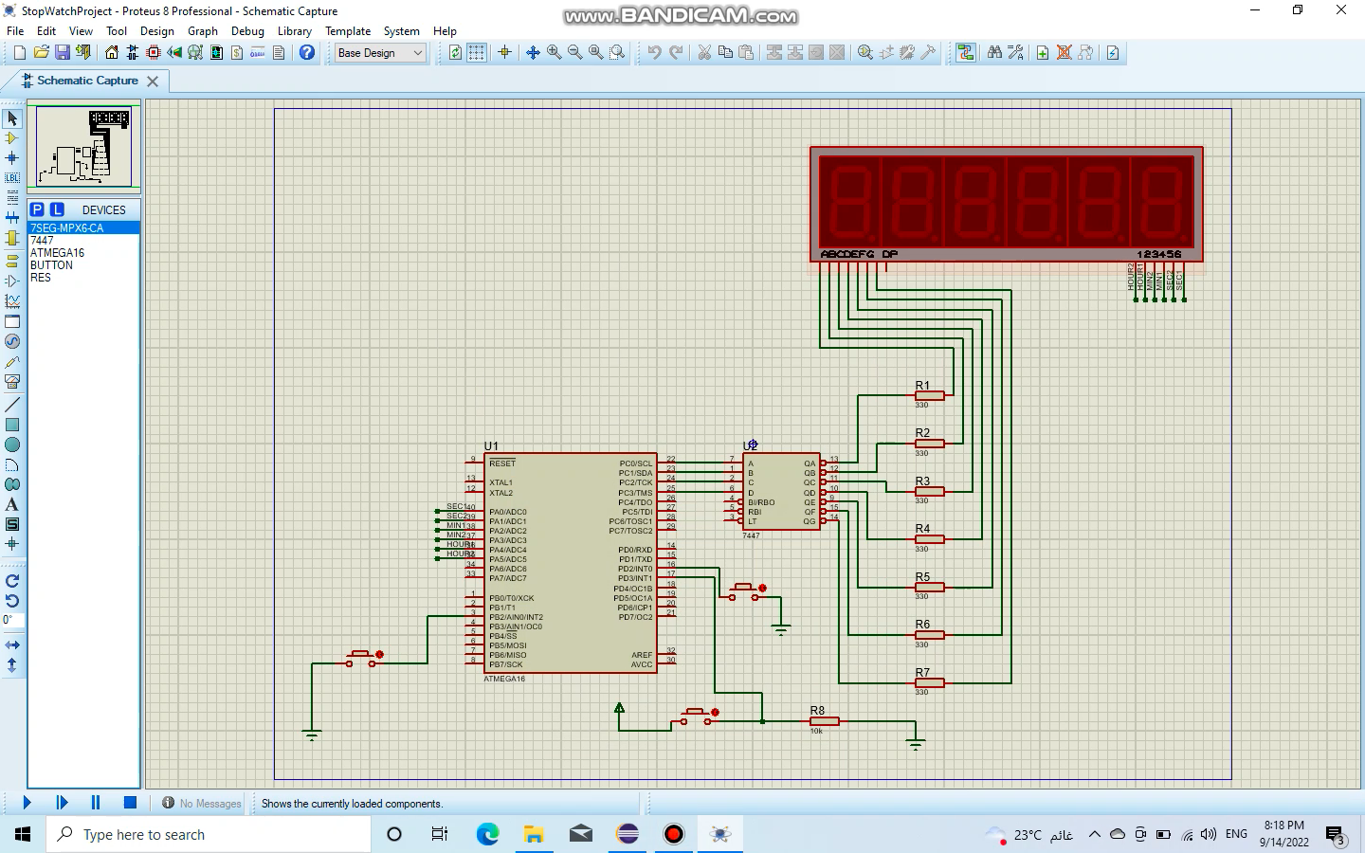Viewport: 1365px width, 853px height.
Task: Open the Library menu
Action: (294, 31)
